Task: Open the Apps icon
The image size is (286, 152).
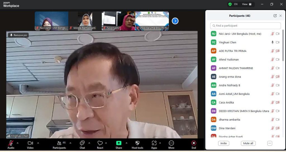Action: (x=154, y=143)
